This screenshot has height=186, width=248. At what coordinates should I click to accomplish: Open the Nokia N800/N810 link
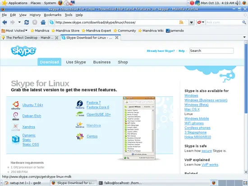(197, 137)
